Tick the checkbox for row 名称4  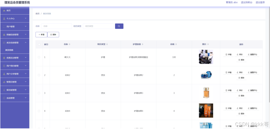(x=39, y=111)
